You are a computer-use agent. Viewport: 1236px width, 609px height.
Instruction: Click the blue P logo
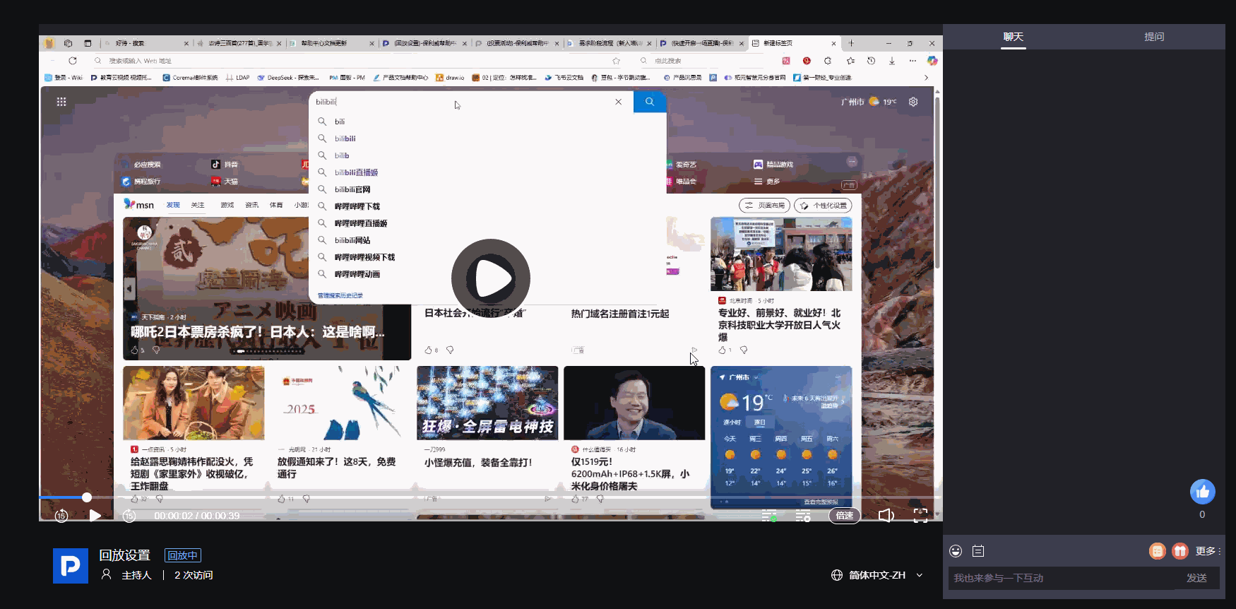pyautogui.click(x=71, y=566)
